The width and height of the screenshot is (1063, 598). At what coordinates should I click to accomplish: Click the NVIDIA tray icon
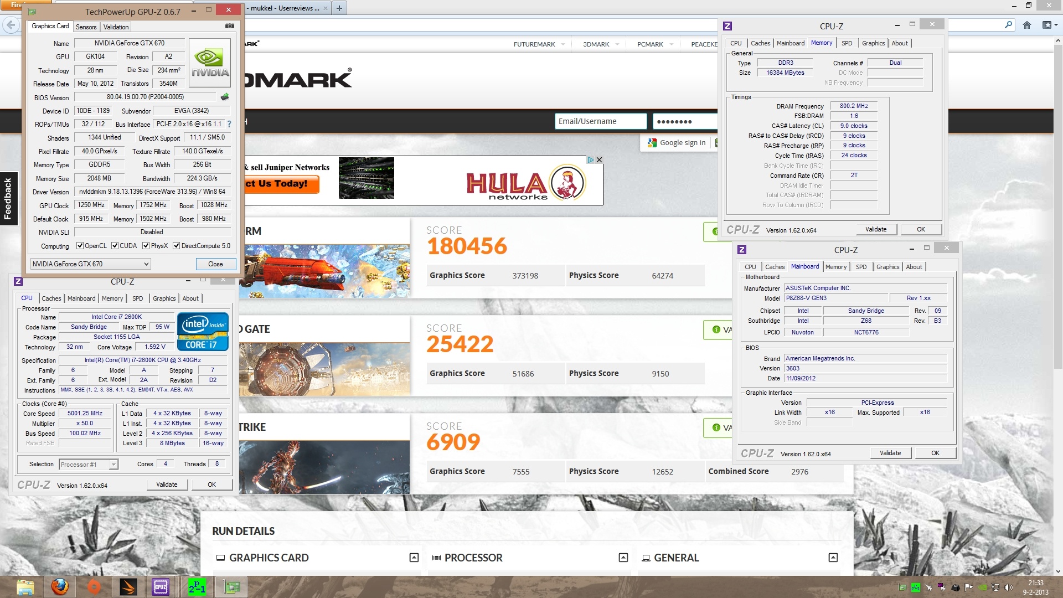point(982,587)
